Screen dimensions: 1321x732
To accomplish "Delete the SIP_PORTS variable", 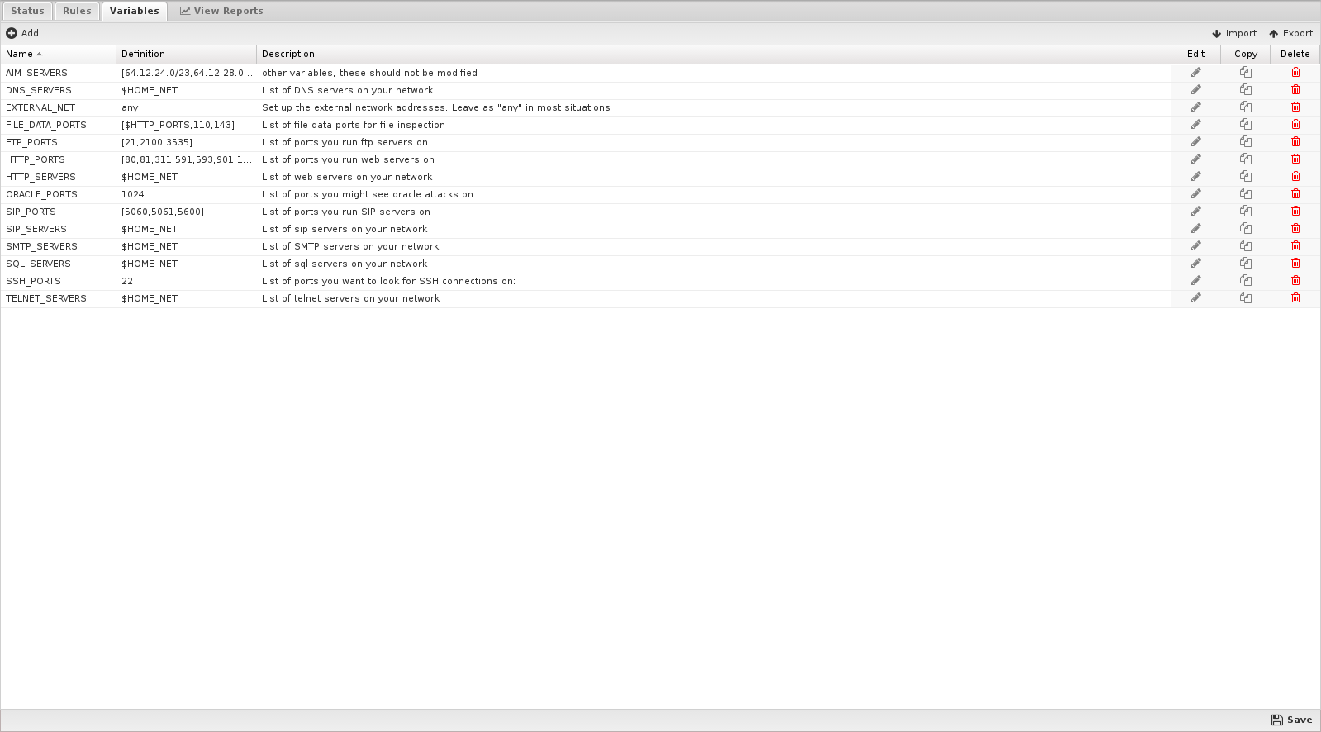I will (1295, 212).
